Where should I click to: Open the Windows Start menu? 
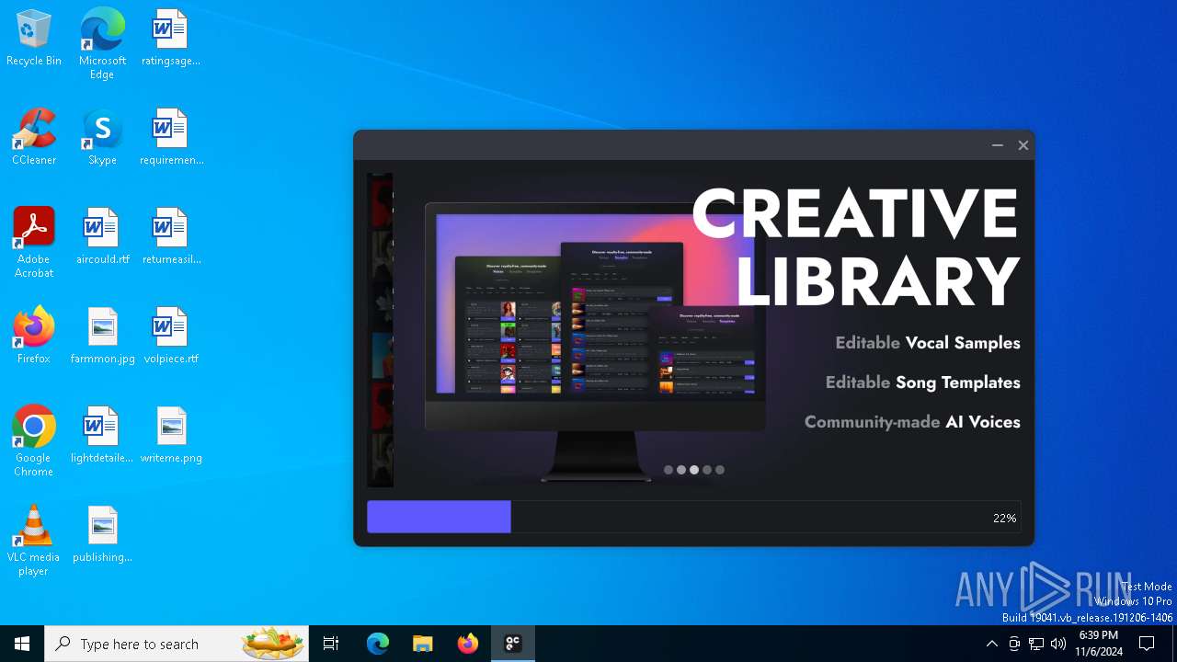(22, 644)
